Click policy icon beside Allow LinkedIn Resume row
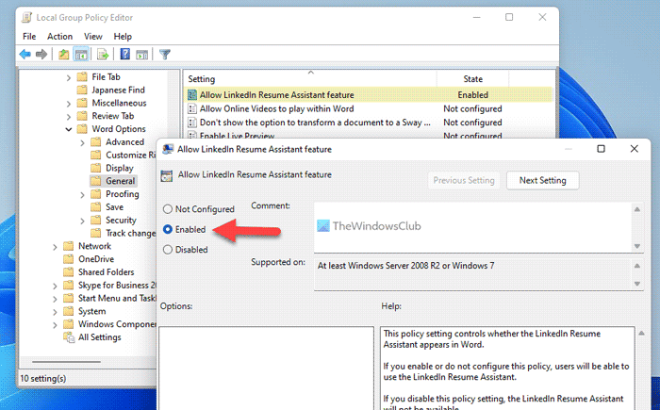Viewport: 660px width, 410px height. 192,95
